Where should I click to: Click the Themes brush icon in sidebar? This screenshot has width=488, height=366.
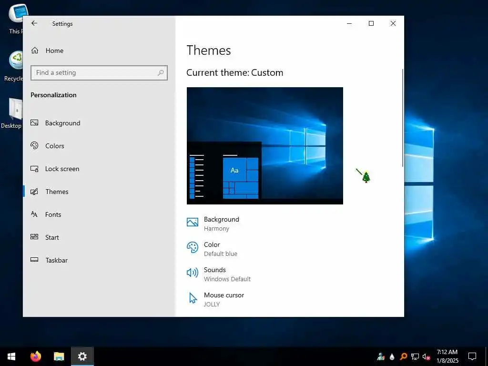[34, 192]
